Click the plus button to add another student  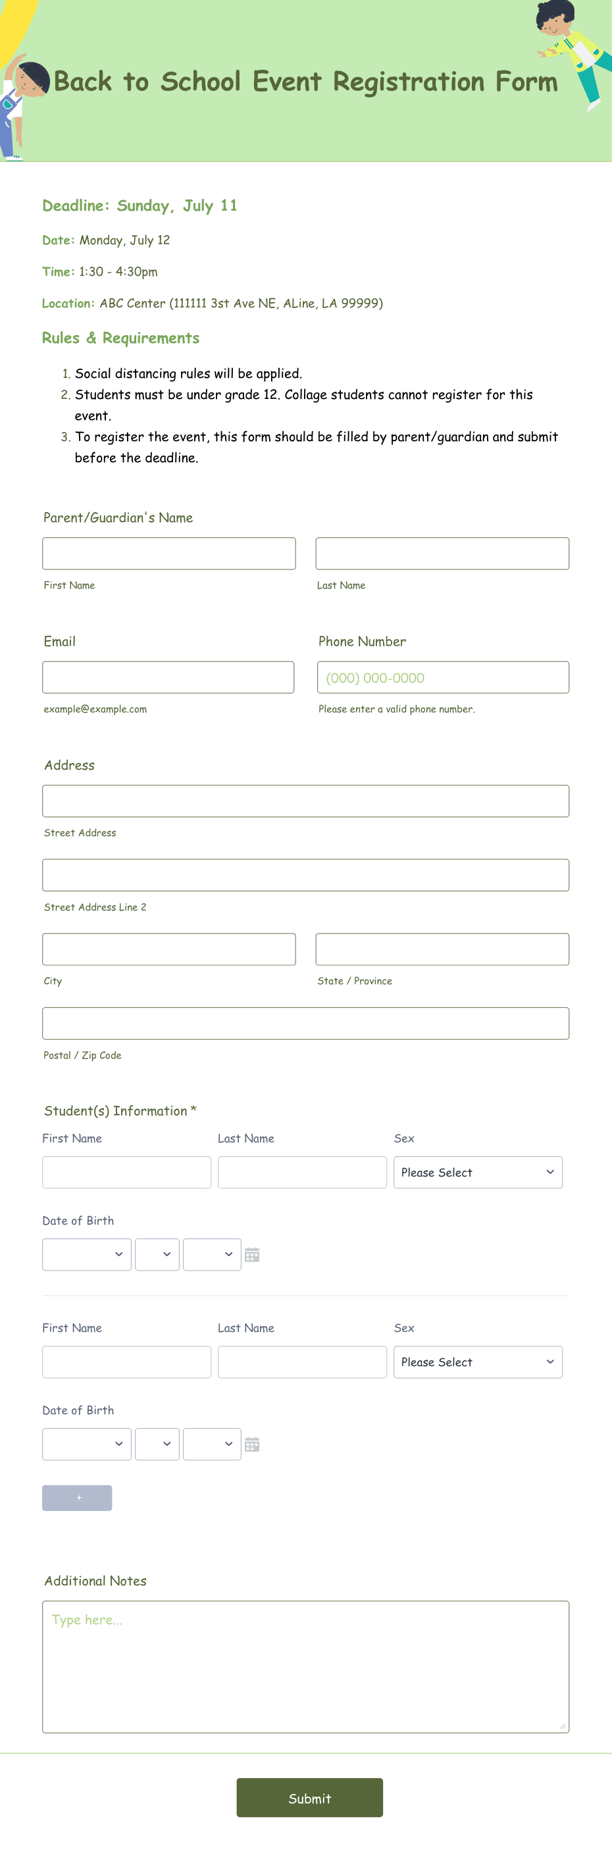77,1497
